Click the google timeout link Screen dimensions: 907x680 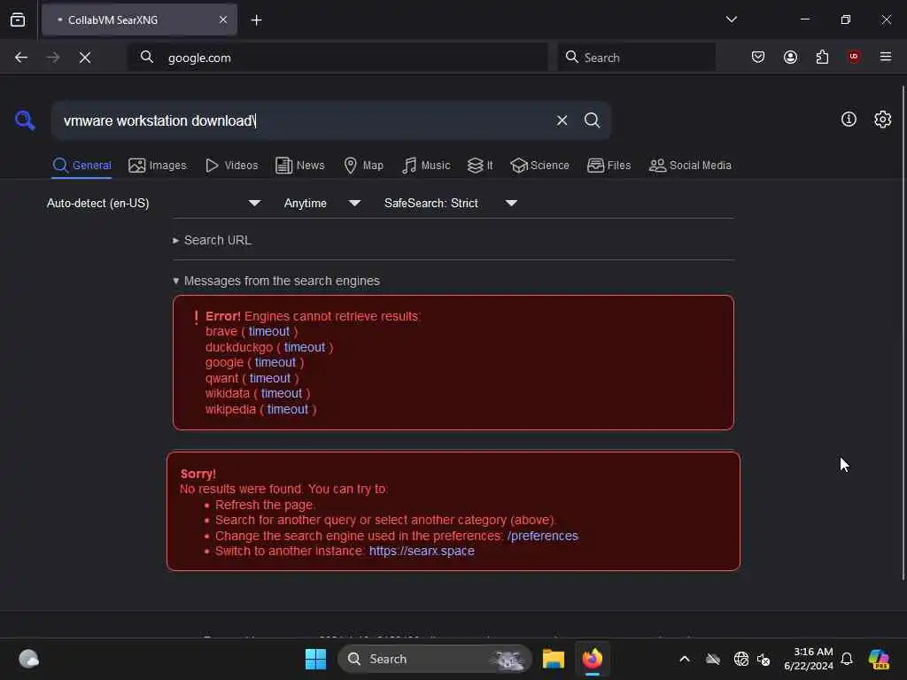pos(275,362)
